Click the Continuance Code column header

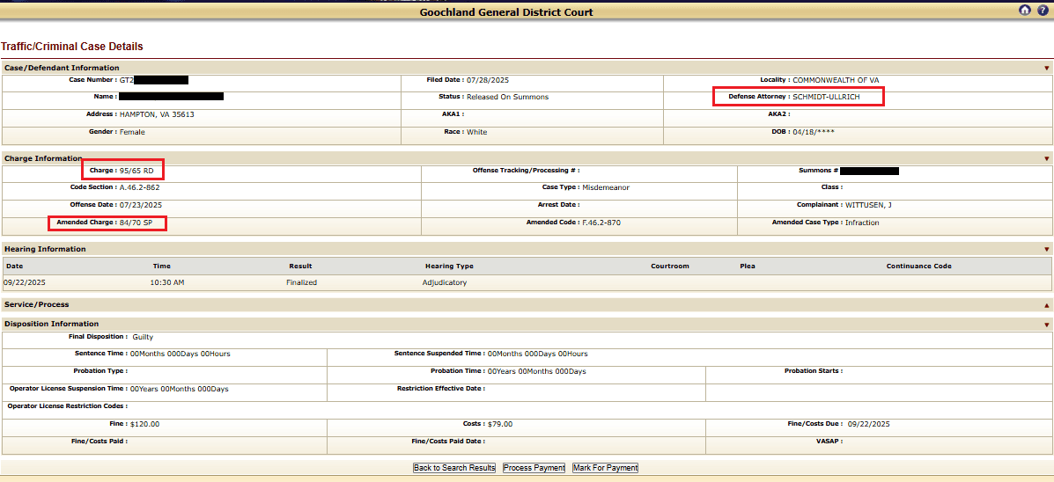pos(918,266)
